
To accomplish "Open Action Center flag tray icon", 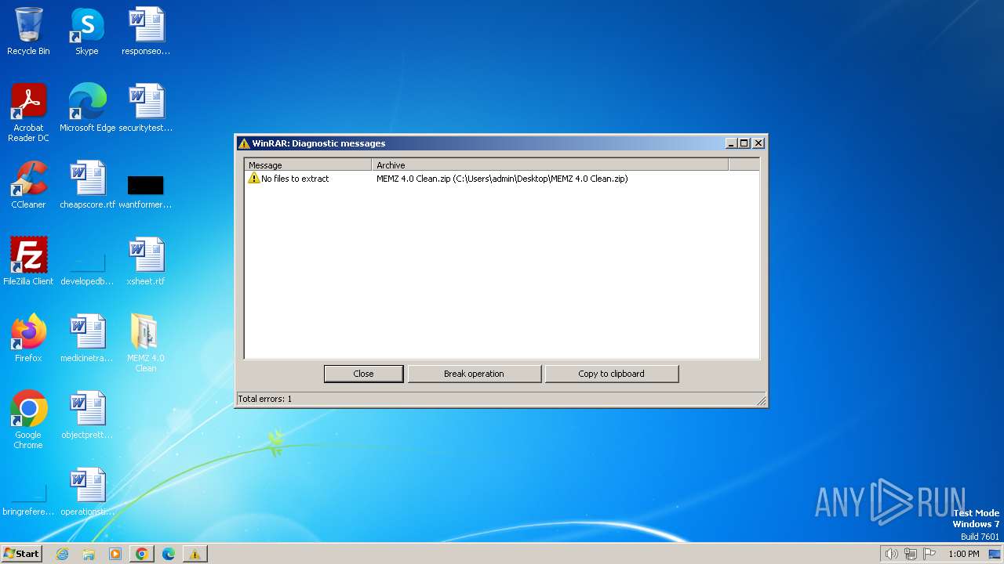I will 930,554.
